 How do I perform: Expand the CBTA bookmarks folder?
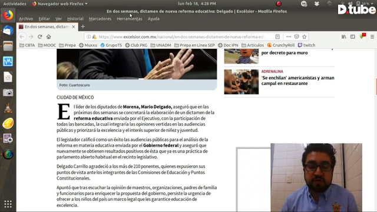pos(27,45)
